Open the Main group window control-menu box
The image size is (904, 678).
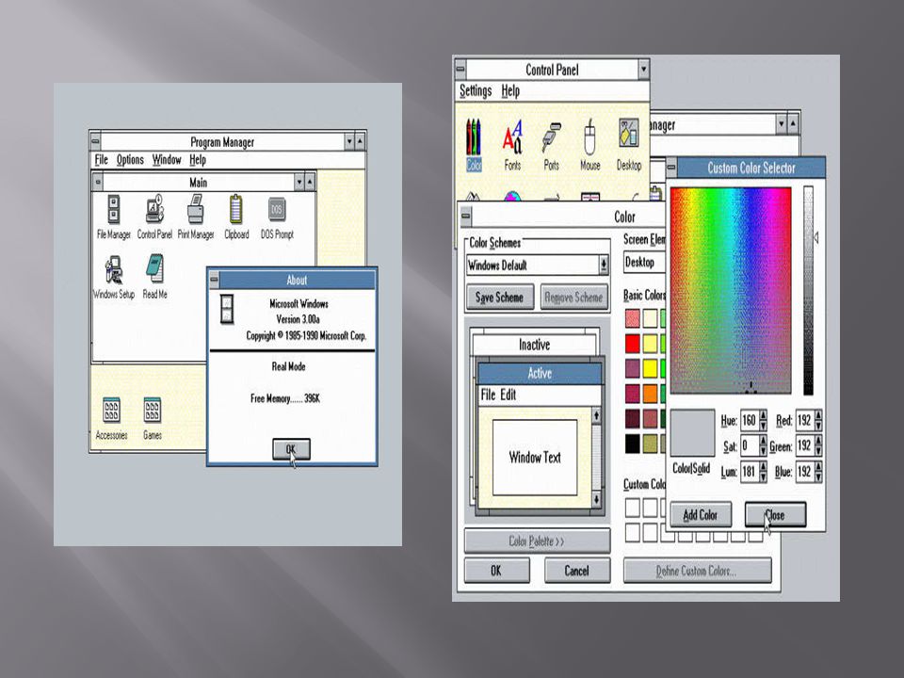(x=97, y=182)
